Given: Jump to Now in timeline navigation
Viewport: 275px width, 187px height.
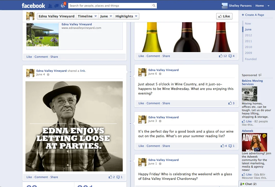Looking at the screenshot, I should [x=248, y=24].
